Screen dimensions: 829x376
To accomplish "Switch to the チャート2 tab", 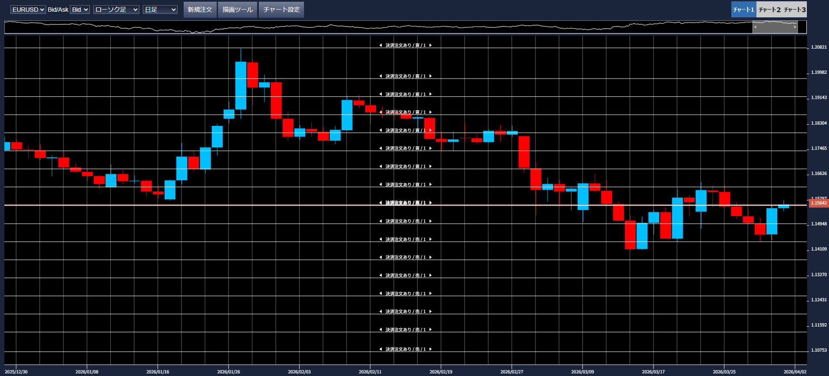I will point(769,10).
